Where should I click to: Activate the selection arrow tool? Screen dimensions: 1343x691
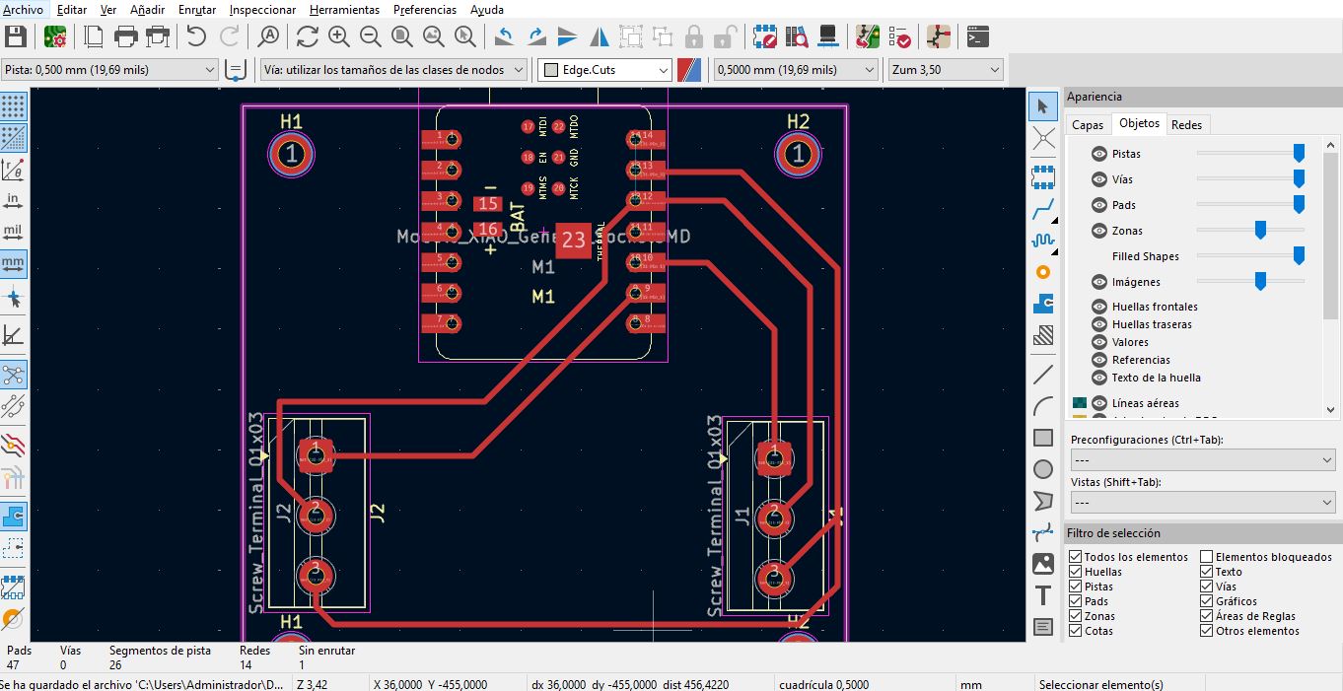pyautogui.click(x=1042, y=105)
